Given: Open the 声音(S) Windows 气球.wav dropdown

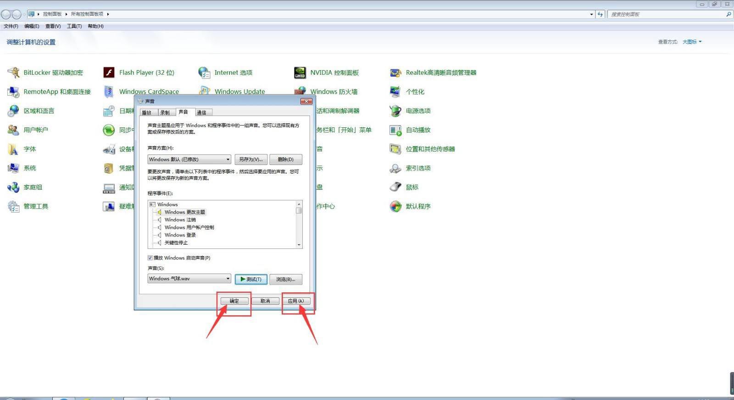Looking at the screenshot, I should click(x=189, y=279).
